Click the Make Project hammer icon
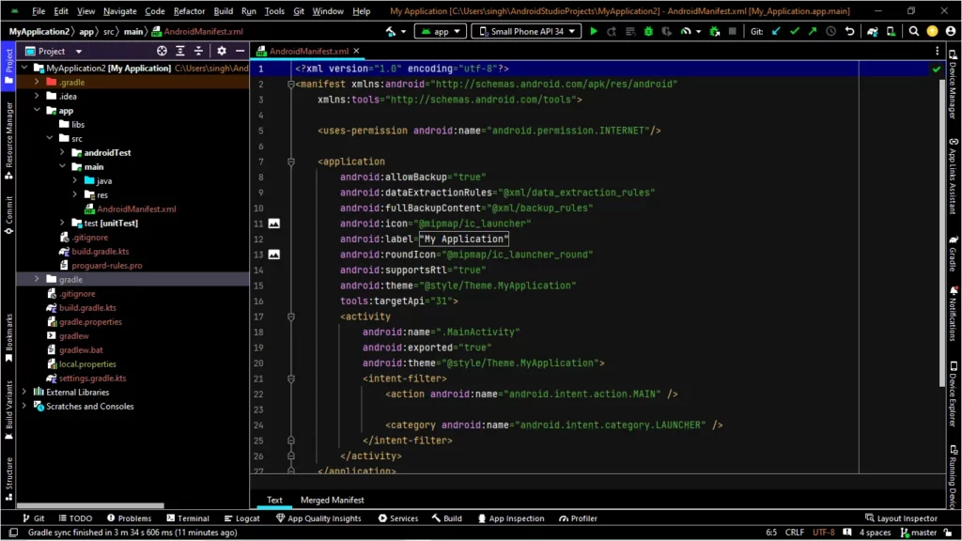The height and width of the screenshot is (541, 962). [x=391, y=31]
